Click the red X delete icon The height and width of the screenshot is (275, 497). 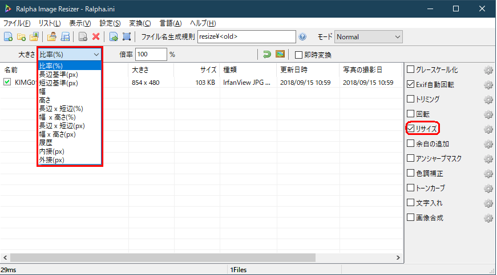pyautogui.click(x=96, y=36)
